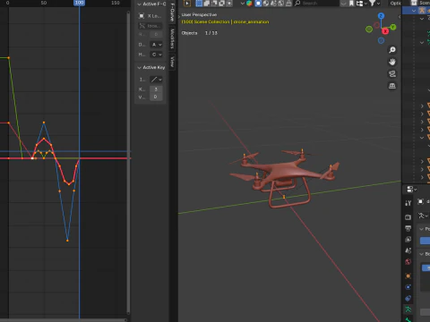Toggle the outliner bookmark filter icon

pos(351,4)
